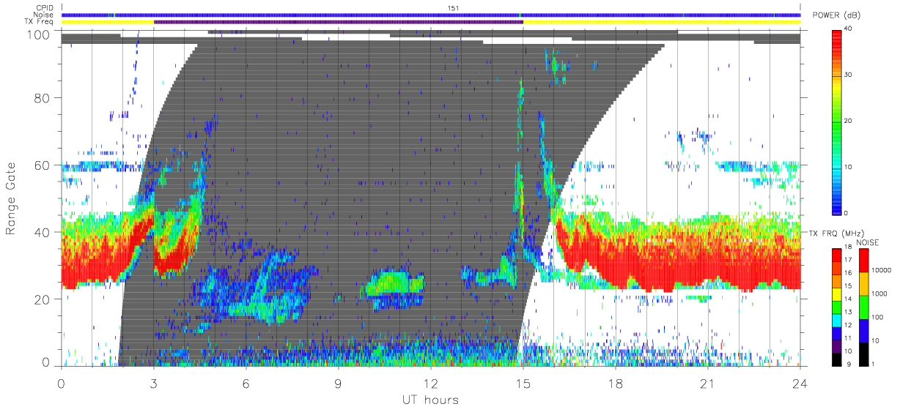
Task: Click the UT hours tick label '6'
Action: (246, 383)
